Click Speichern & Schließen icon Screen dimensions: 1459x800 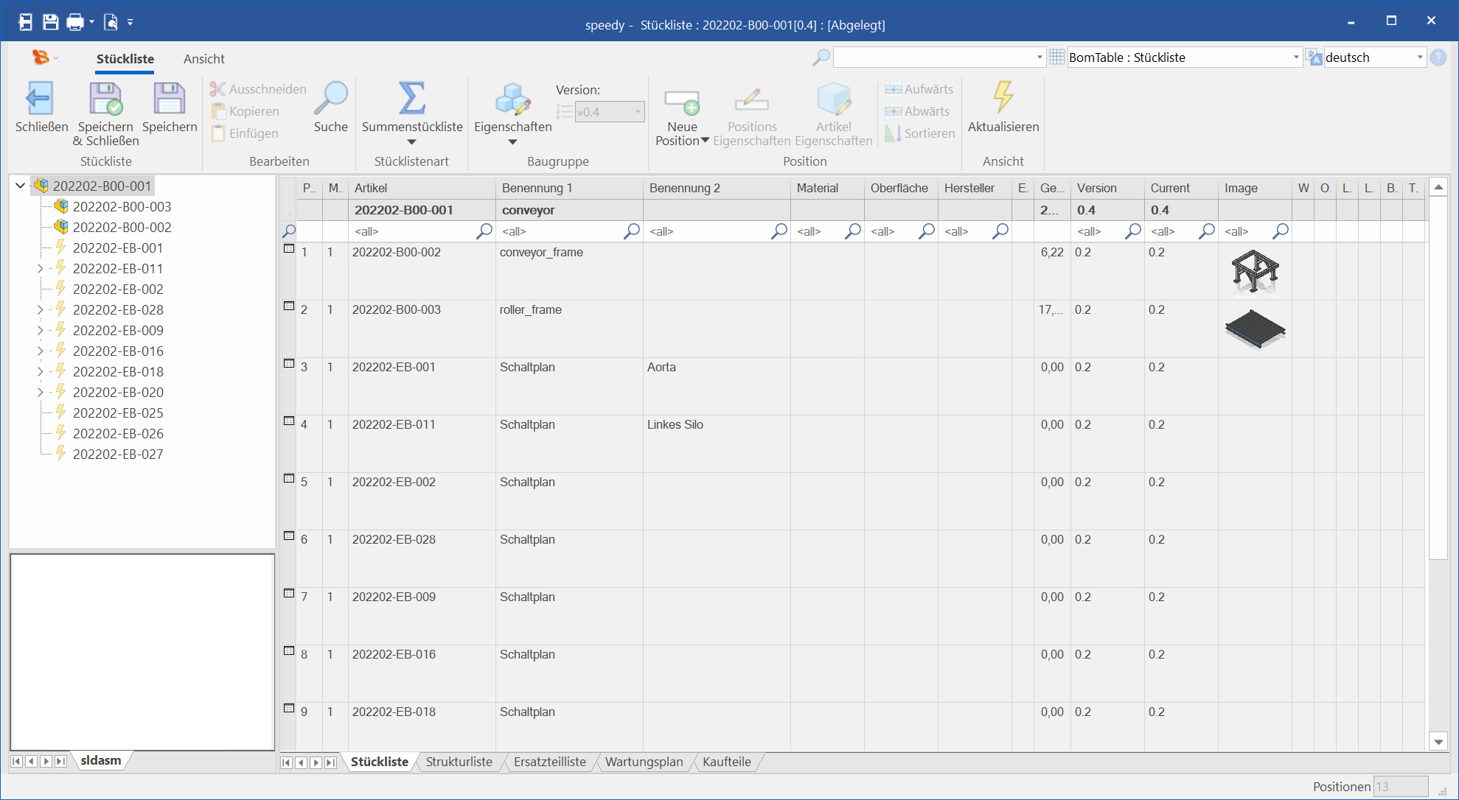click(105, 99)
